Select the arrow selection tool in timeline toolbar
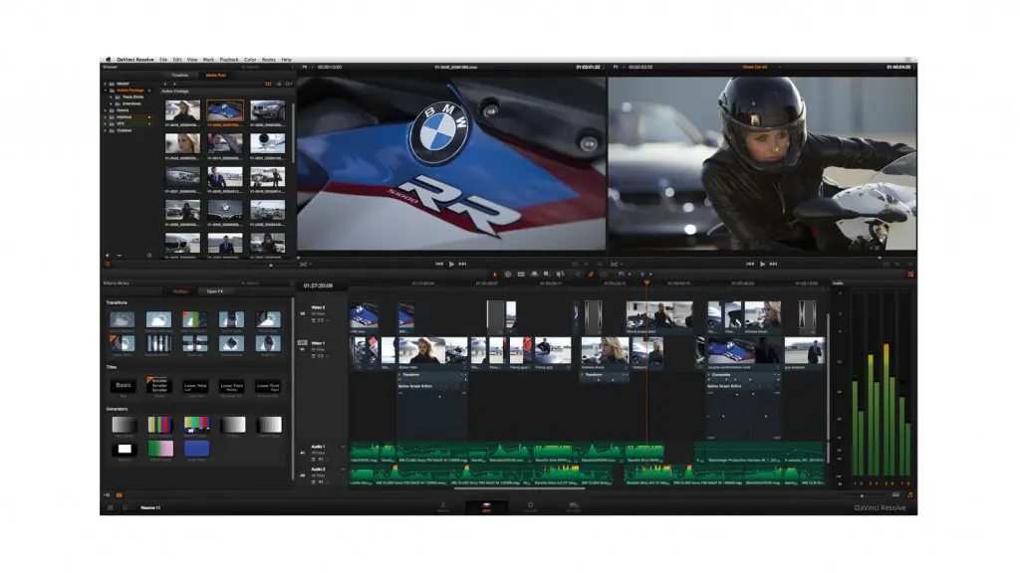Screen dimensions: 1020x573 494,275
